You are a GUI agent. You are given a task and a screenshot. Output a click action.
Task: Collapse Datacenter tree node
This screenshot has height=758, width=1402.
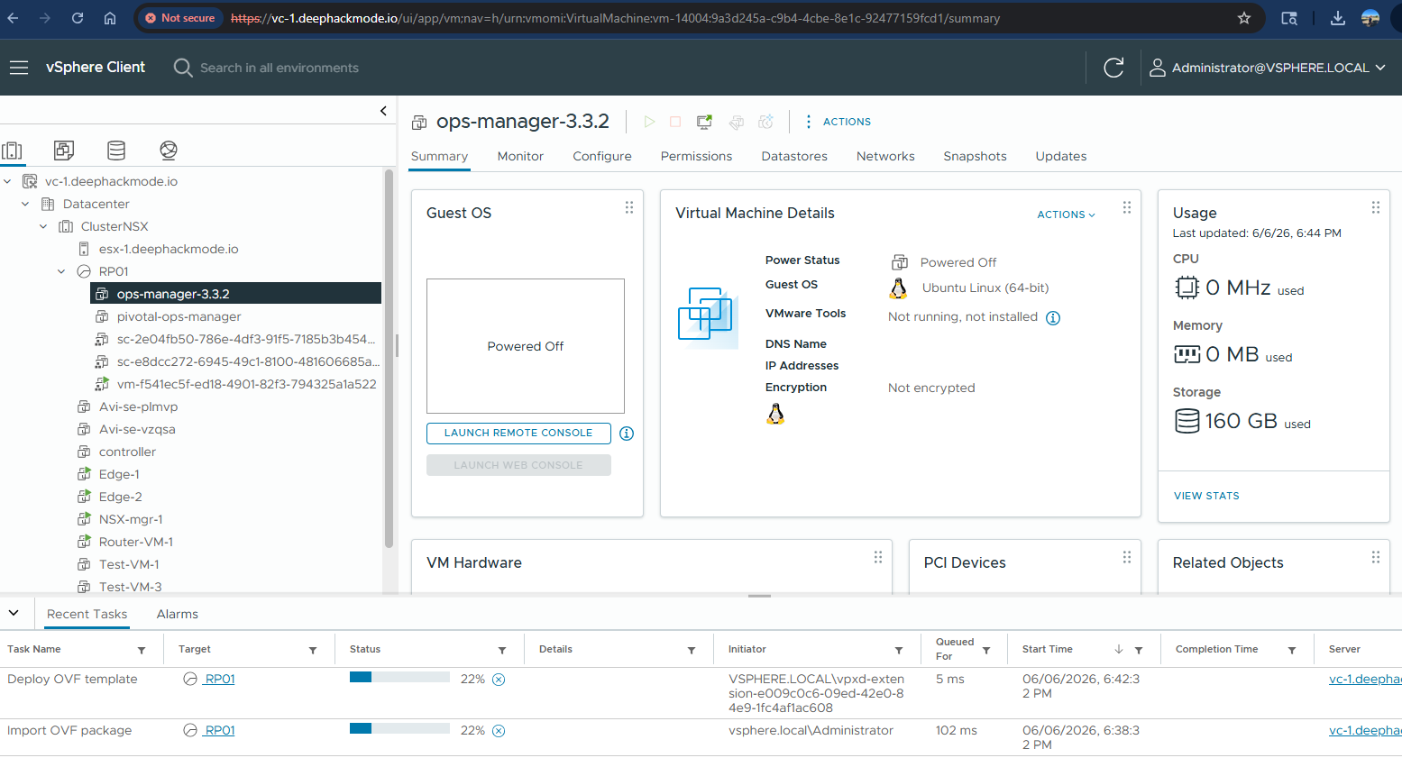click(25, 204)
